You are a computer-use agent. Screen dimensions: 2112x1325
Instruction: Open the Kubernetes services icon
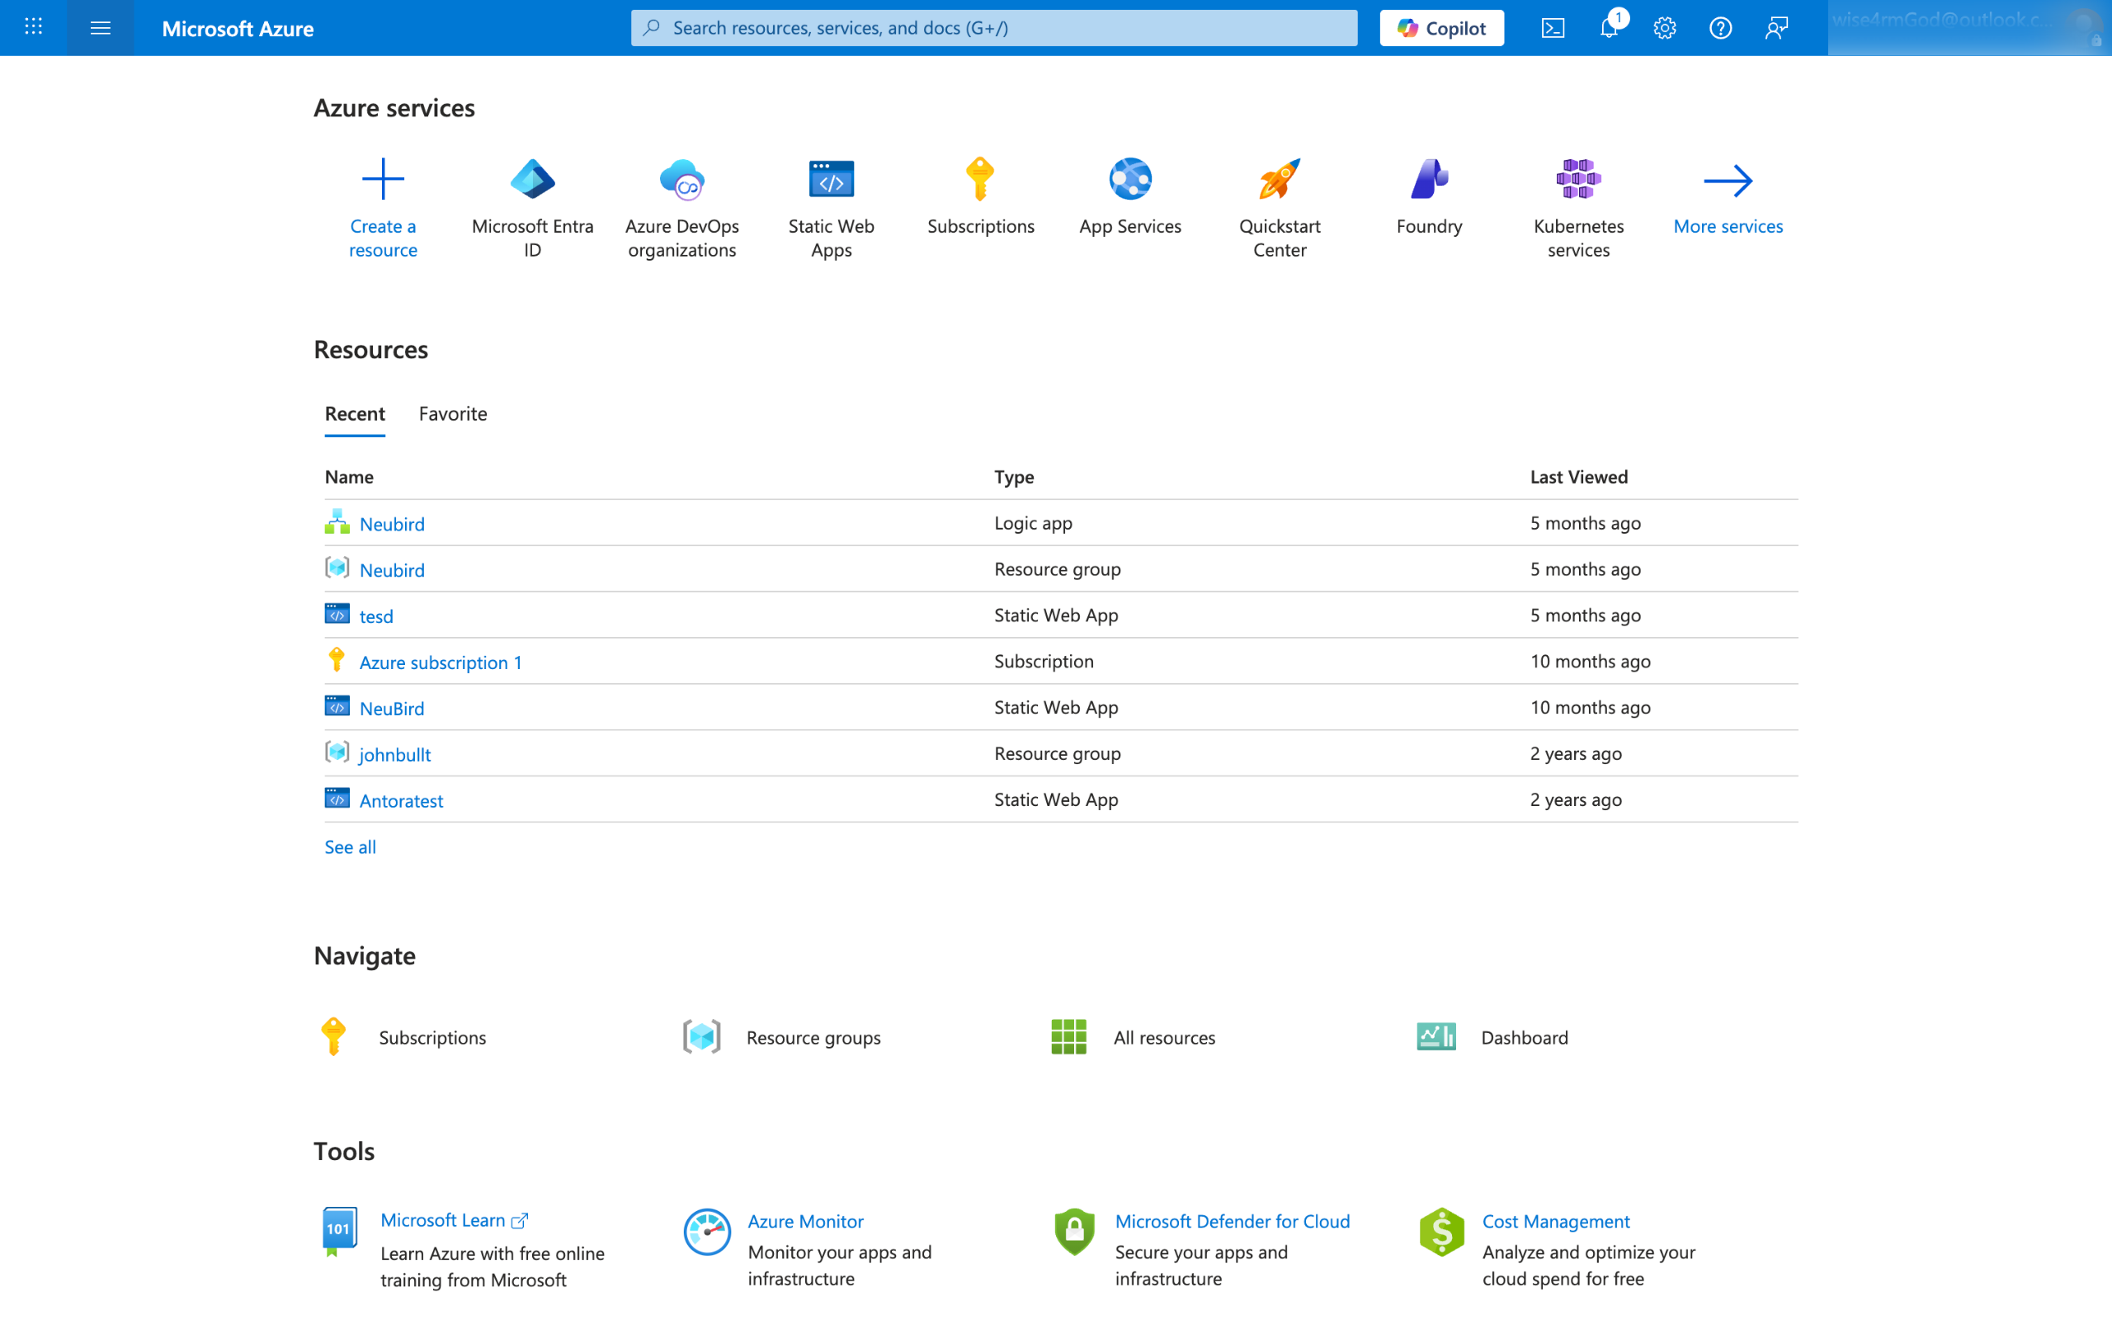click(x=1577, y=180)
